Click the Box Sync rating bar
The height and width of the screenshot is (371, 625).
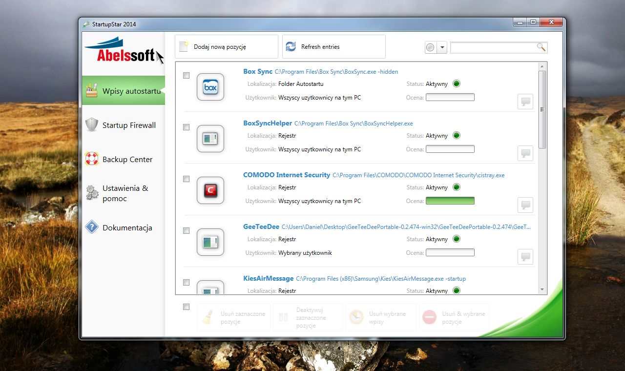pyautogui.click(x=450, y=98)
